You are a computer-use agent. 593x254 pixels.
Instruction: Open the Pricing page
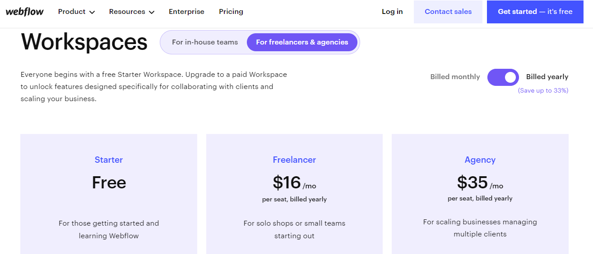coord(231,12)
